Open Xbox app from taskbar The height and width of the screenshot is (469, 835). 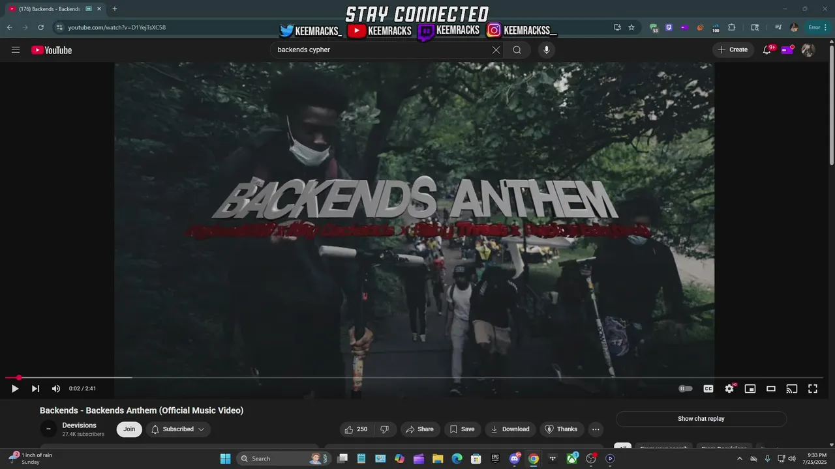[572, 459]
